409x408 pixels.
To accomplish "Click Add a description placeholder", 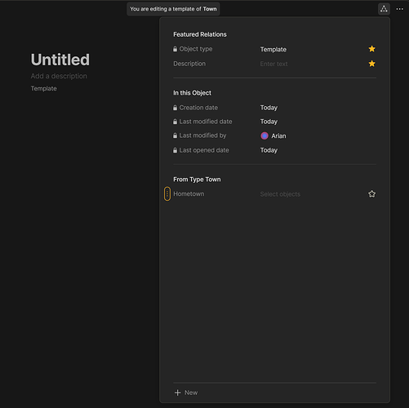I will coord(59,76).
